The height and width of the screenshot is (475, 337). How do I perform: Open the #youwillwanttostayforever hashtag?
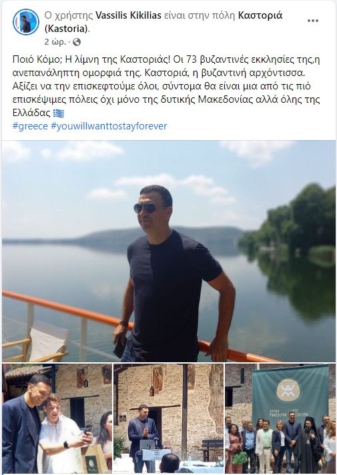(109, 126)
